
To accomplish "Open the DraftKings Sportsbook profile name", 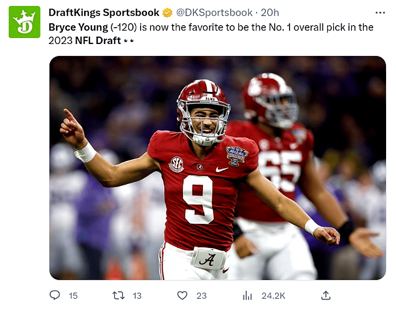I will coord(103,13).
